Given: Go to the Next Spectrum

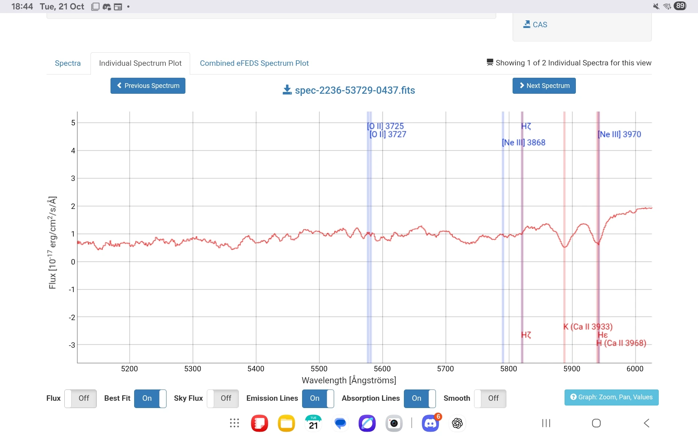Looking at the screenshot, I should 544,86.
